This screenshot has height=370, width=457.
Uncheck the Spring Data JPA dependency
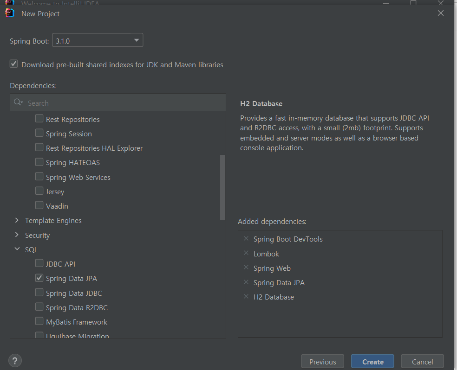[39, 278]
